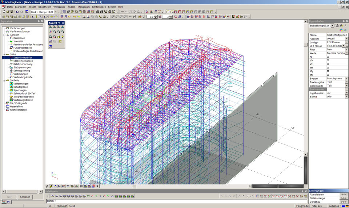Tick the Vz component checkbox
Viewport: 349px width, 208px height.
[x=328, y=64]
